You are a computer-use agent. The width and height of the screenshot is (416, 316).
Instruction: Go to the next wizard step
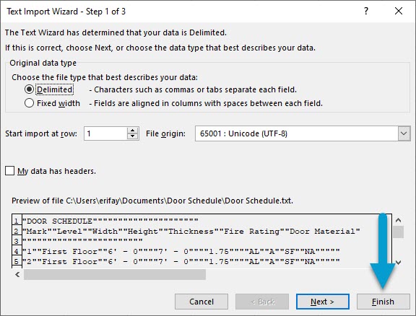coord(322,302)
